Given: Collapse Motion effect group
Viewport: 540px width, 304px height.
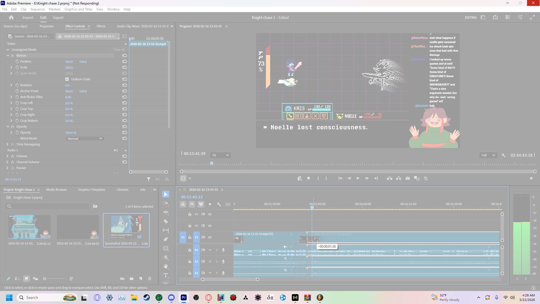Looking at the screenshot, I should (x=8, y=55).
